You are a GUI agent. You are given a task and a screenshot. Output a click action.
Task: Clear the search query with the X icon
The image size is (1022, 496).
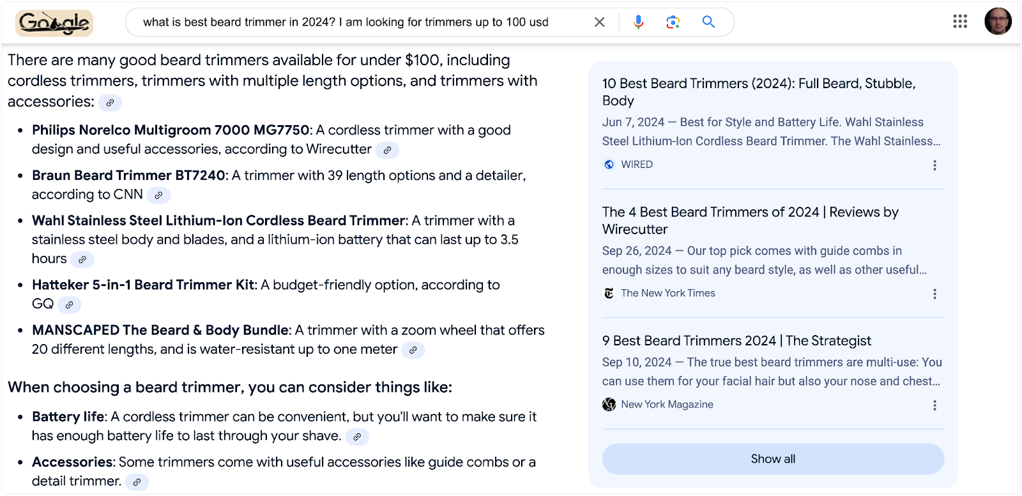pos(599,22)
